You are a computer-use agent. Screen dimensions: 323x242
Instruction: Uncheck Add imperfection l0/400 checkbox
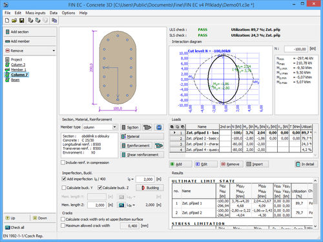[64, 179]
